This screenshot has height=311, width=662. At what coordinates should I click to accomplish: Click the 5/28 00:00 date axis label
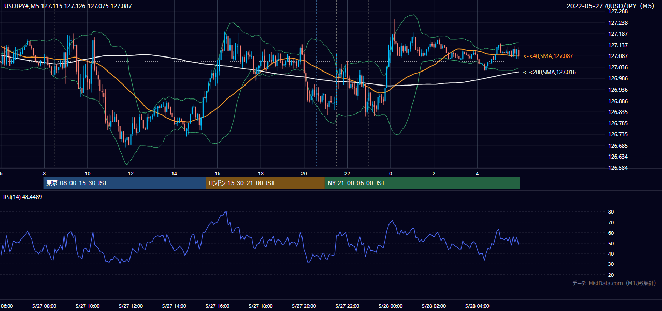tap(391, 306)
